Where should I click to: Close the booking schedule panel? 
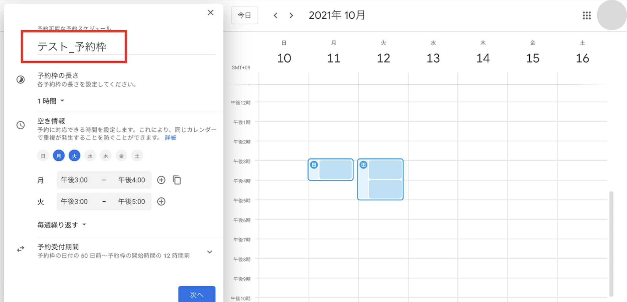click(x=211, y=13)
